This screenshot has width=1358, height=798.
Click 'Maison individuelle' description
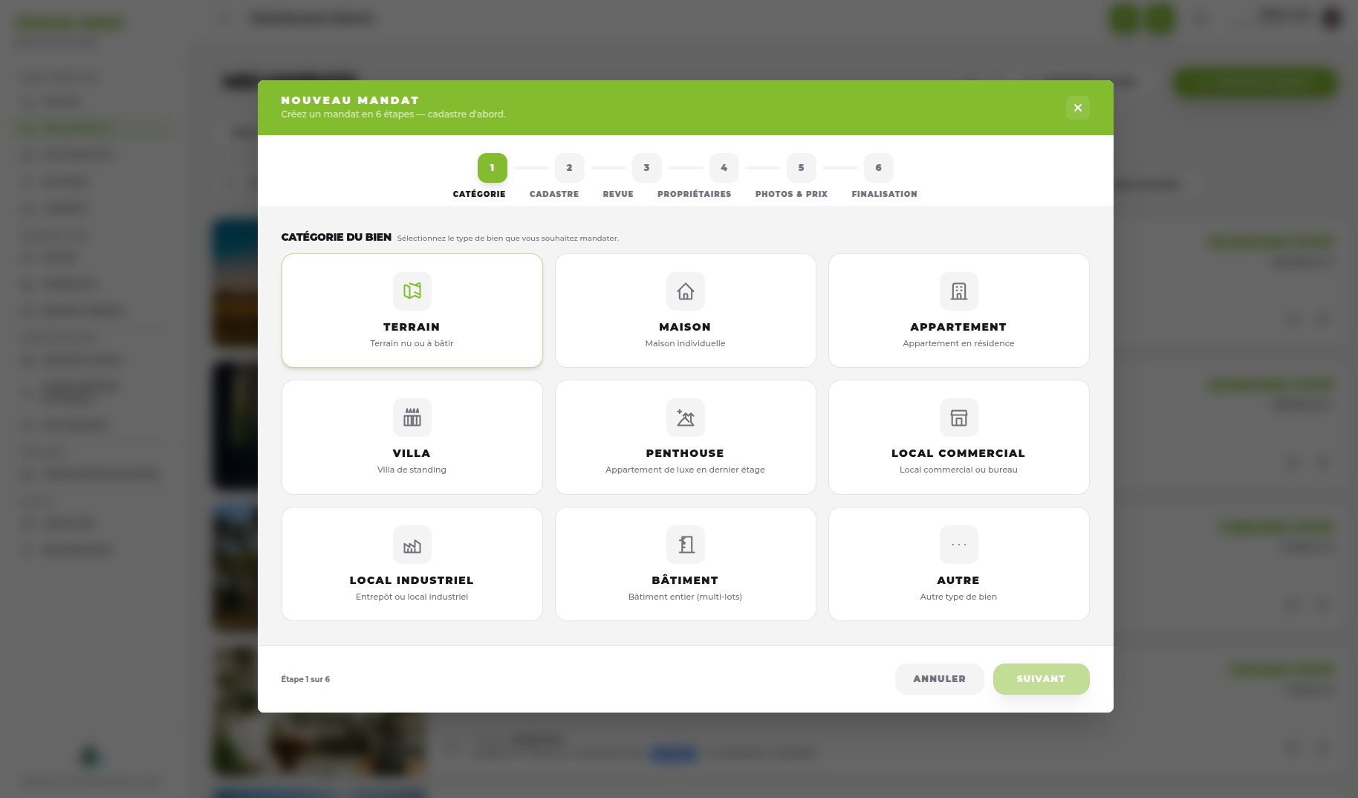[685, 343]
